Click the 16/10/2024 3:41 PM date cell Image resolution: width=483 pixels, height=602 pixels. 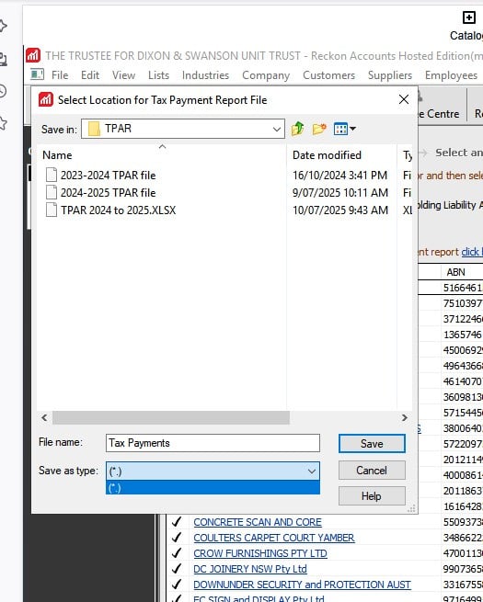coord(339,175)
